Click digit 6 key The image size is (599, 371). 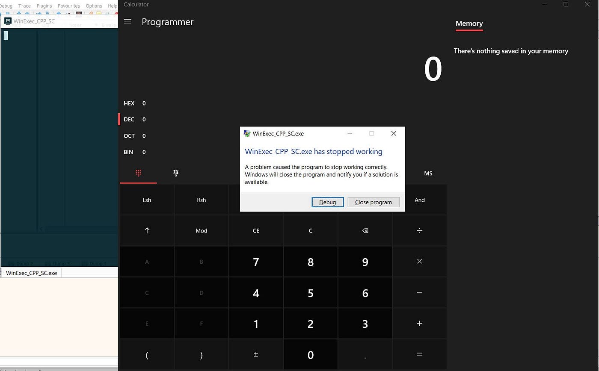pyautogui.click(x=365, y=292)
